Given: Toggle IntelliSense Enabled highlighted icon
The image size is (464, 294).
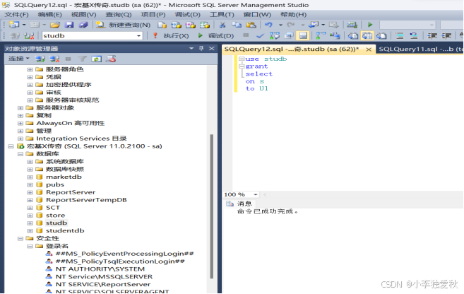Looking at the screenshot, I should pos(303,36).
